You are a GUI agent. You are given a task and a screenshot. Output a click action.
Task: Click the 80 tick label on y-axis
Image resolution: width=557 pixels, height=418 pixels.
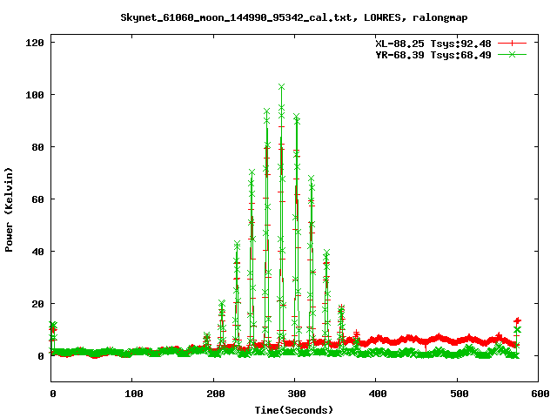click(38, 146)
